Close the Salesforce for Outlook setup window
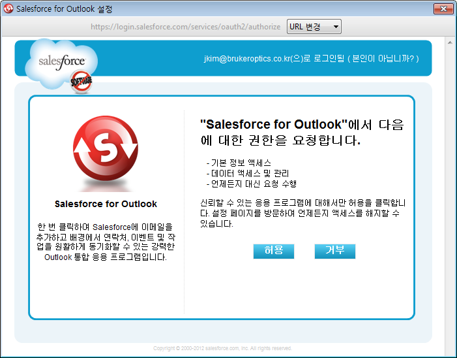Image resolution: width=457 pixels, height=358 pixels. click(443, 8)
